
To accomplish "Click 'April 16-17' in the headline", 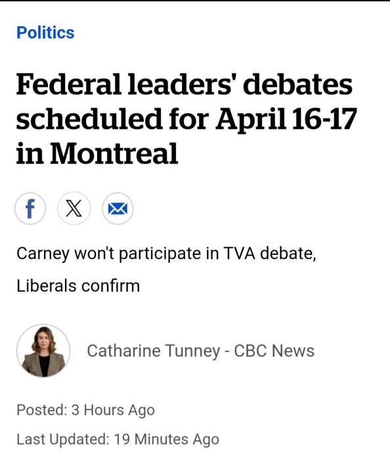I will 286,119.
